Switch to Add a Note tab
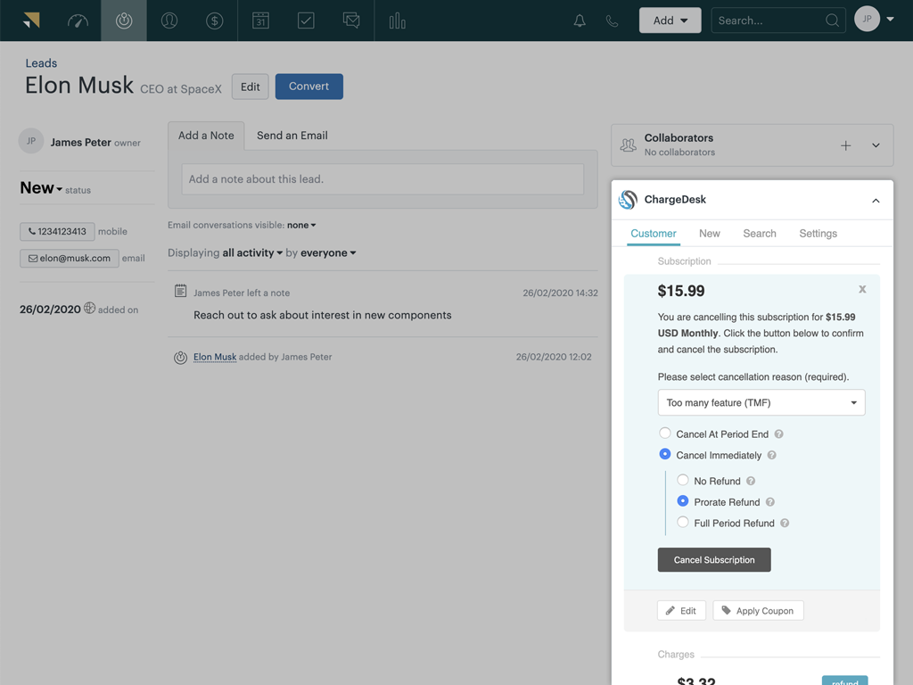The width and height of the screenshot is (913, 685). (206, 136)
